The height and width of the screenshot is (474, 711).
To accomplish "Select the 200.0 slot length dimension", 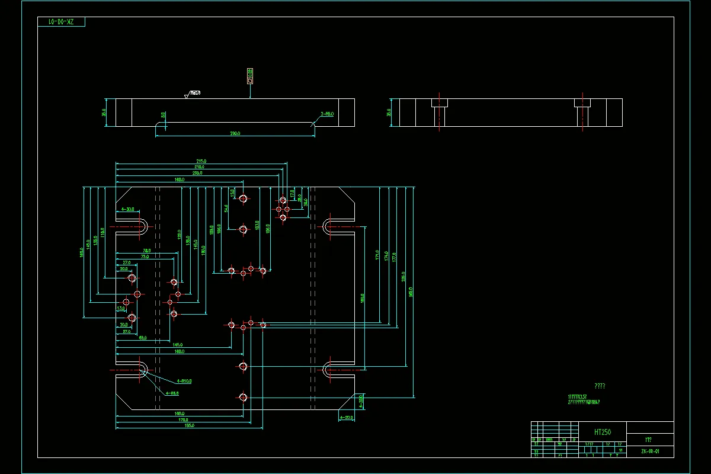I will 235,134.
